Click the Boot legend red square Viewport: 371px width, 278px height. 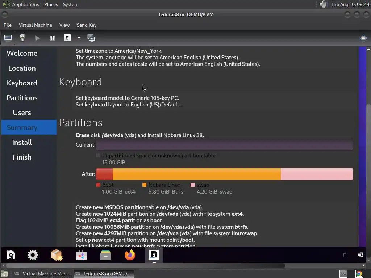pos(98,185)
